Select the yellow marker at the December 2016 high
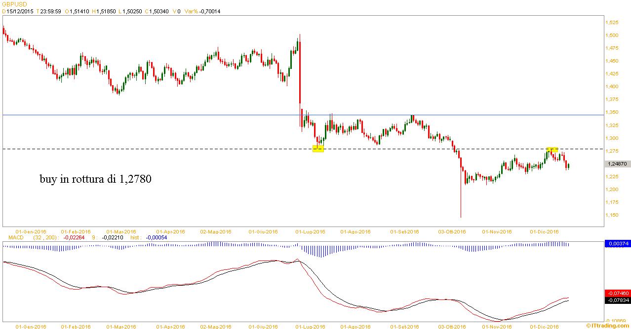The height and width of the screenshot is (329, 631). (552, 149)
